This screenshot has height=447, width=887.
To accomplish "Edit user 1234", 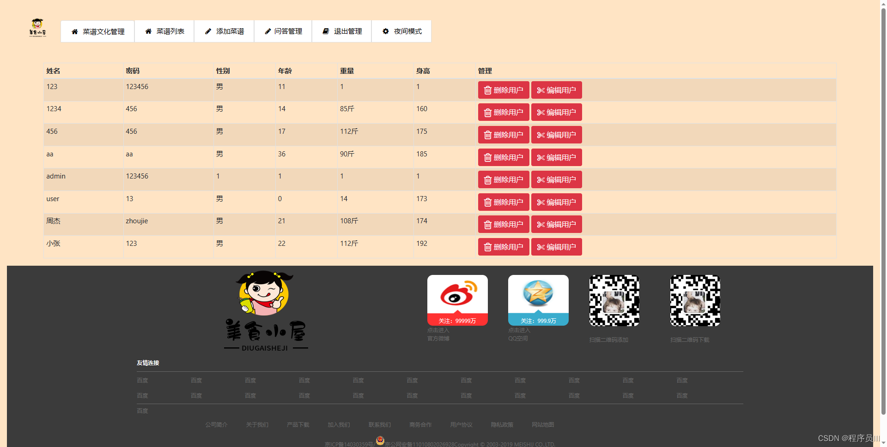I will [x=557, y=112].
